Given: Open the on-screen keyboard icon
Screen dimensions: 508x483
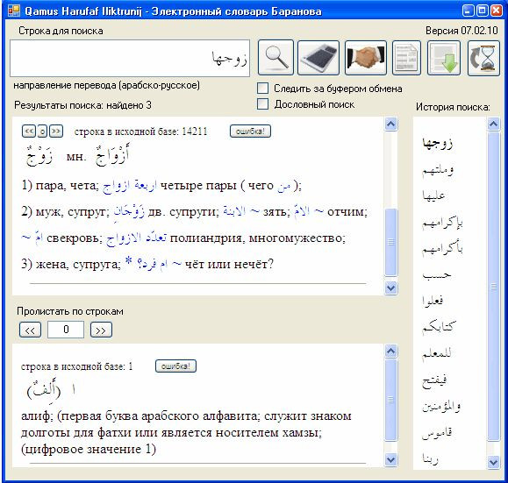Looking at the screenshot, I should [318, 58].
